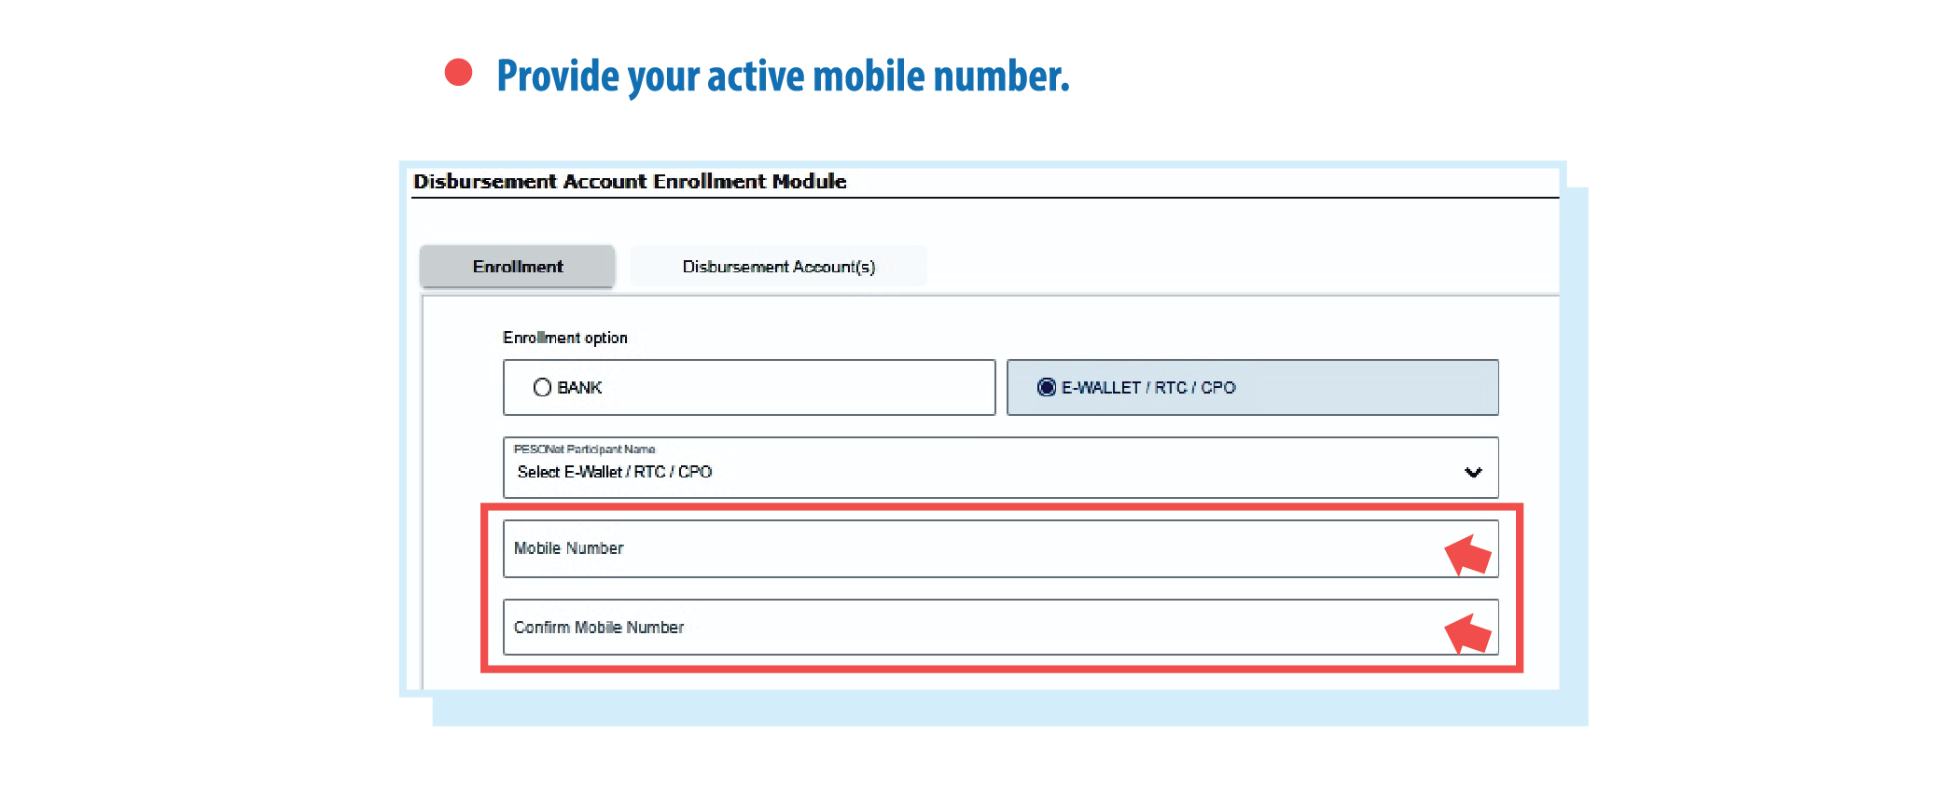Switch to the Disbursement Account(s) tab
The image size is (1960, 788).
(x=779, y=267)
